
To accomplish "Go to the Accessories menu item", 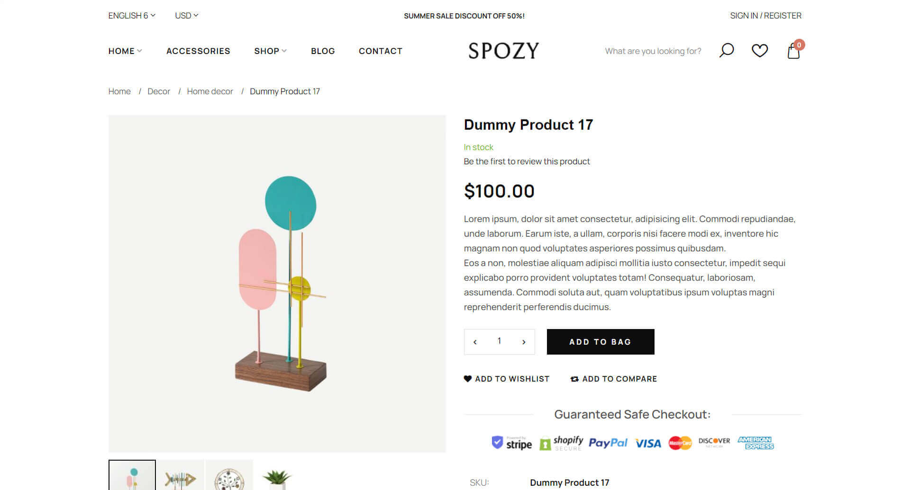I will click(198, 51).
